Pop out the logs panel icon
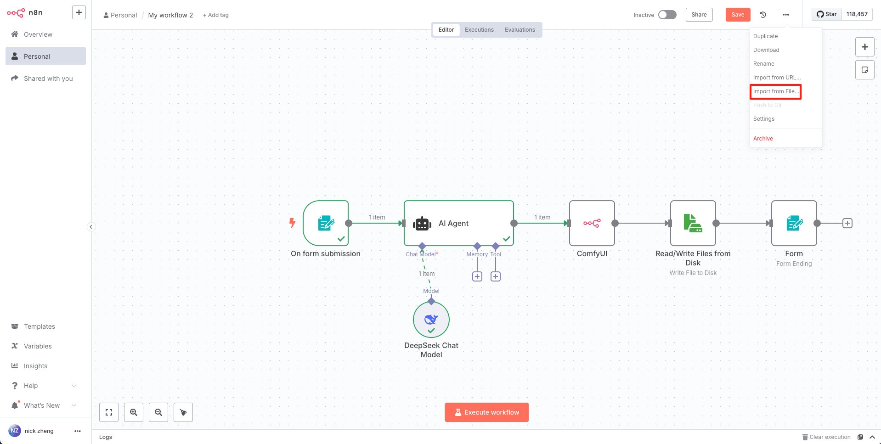The image size is (881, 444). pyautogui.click(x=860, y=437)
